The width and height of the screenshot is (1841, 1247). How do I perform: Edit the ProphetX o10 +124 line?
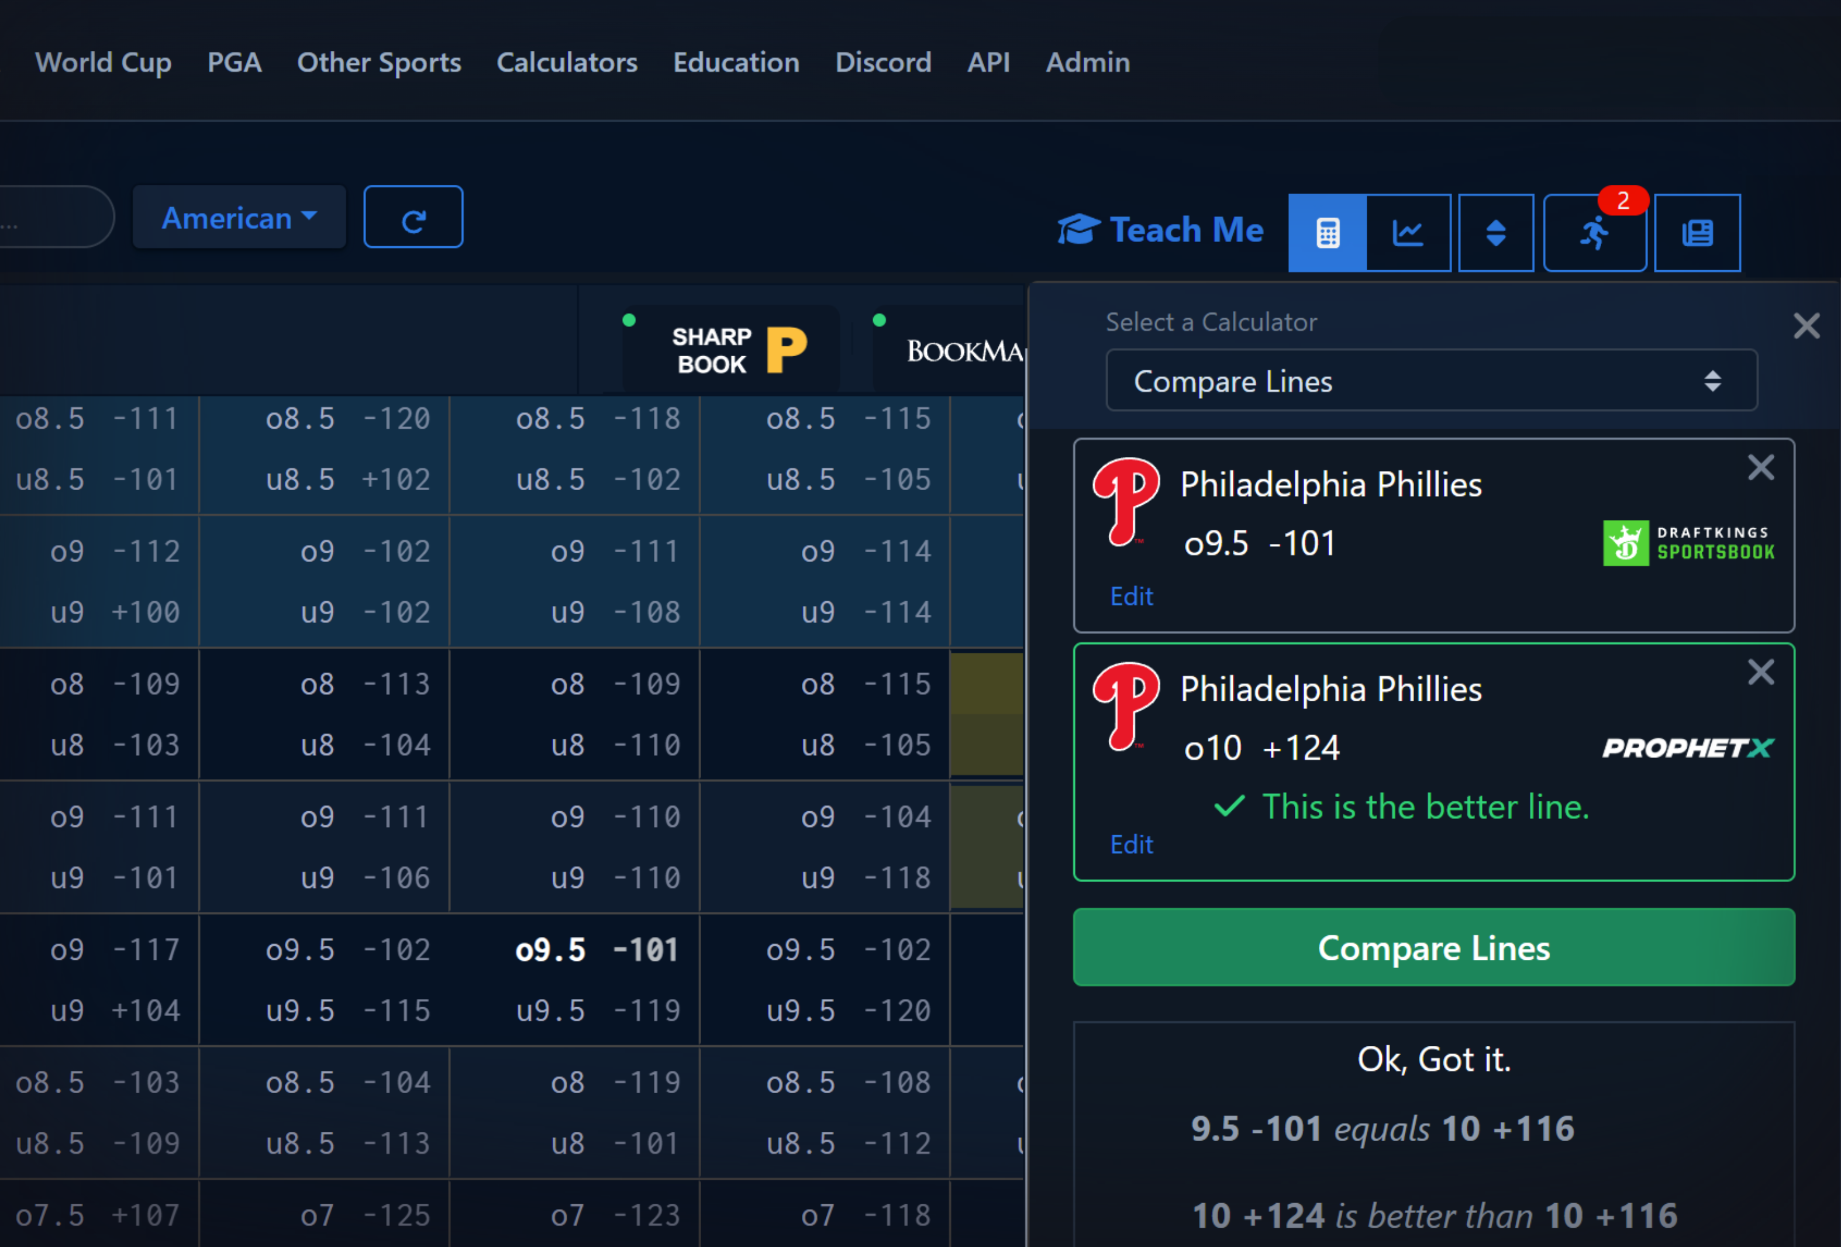point(1131,845)
